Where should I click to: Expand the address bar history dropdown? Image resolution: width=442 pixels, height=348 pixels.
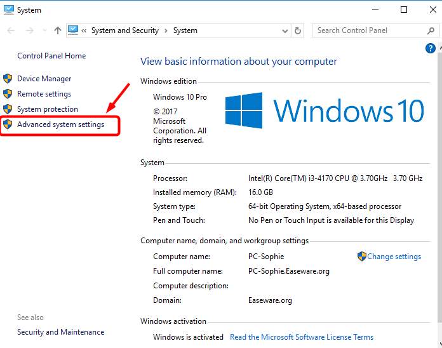[285, 30]
